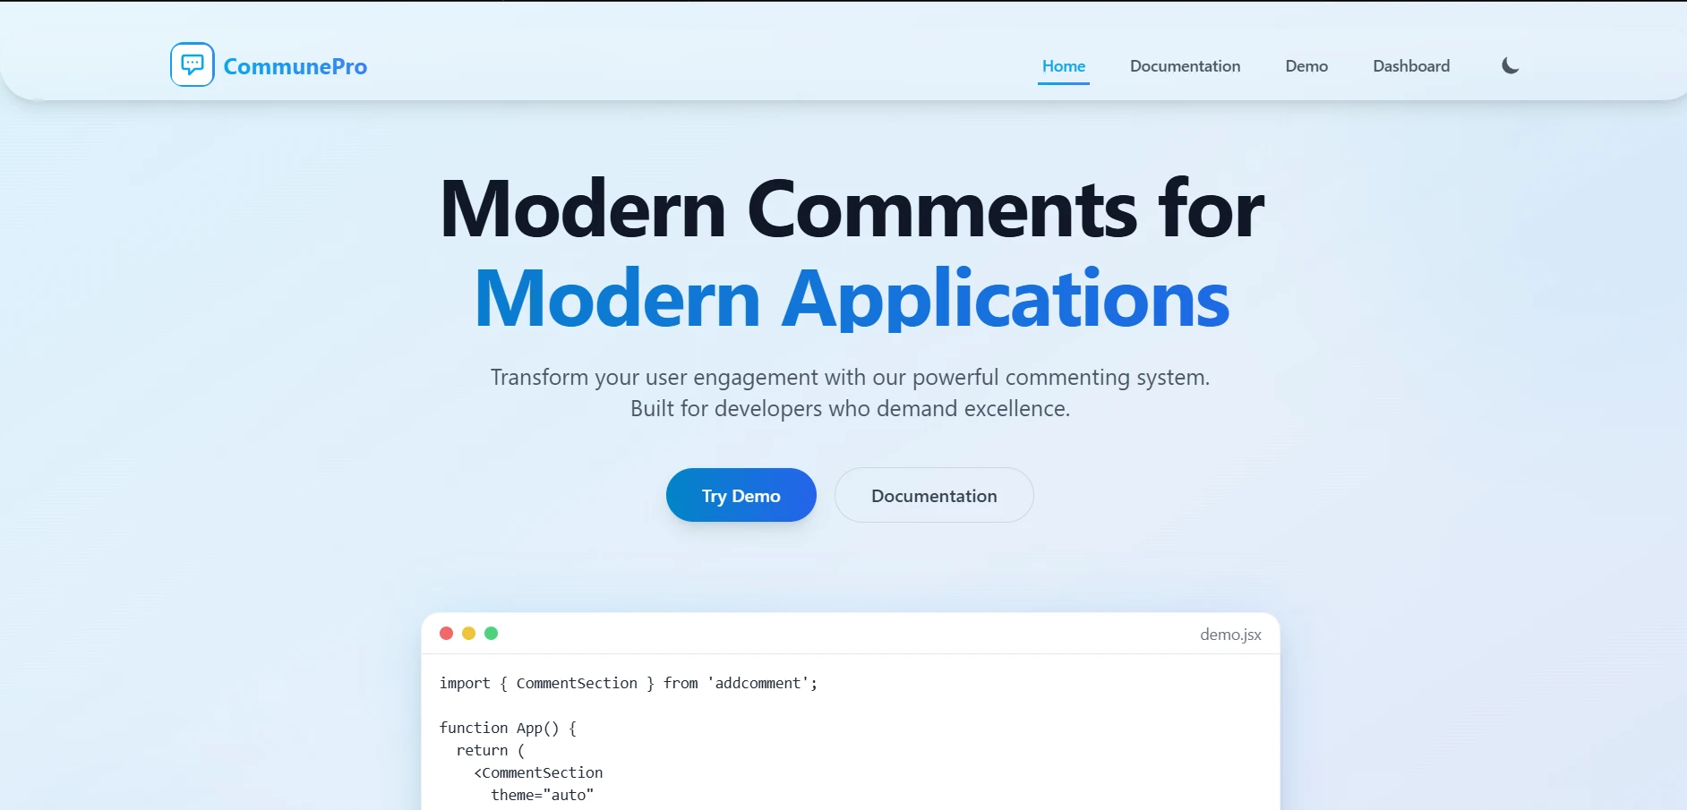Click the 'Modern Applications' blue headline

[x=849, y=298]
